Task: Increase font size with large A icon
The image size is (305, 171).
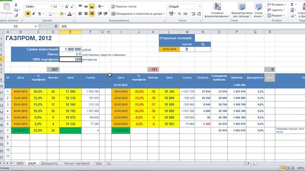Action: [67, 7]
